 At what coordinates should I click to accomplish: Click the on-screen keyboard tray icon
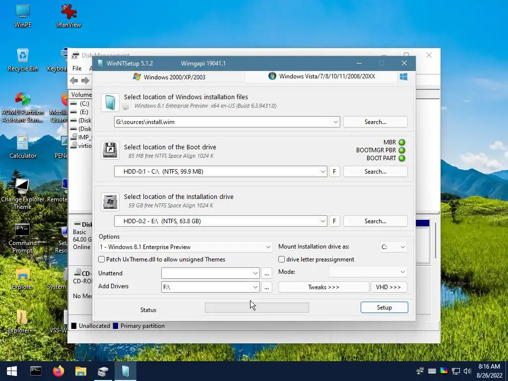[x=432, y=371]
